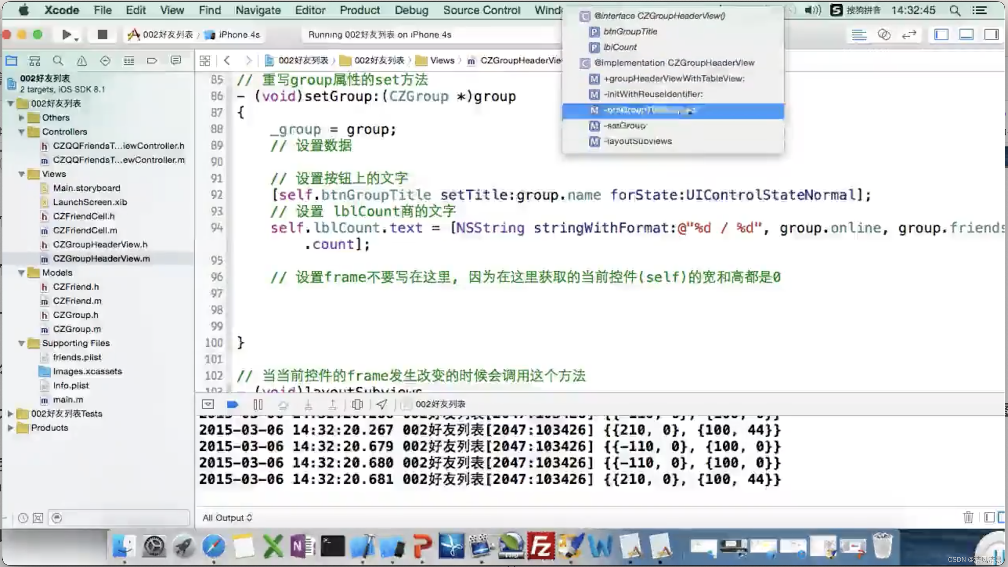This screenshot has width=1008, height=567.
Task: Stop the running app with Stop button
Action: coord(102,35)
